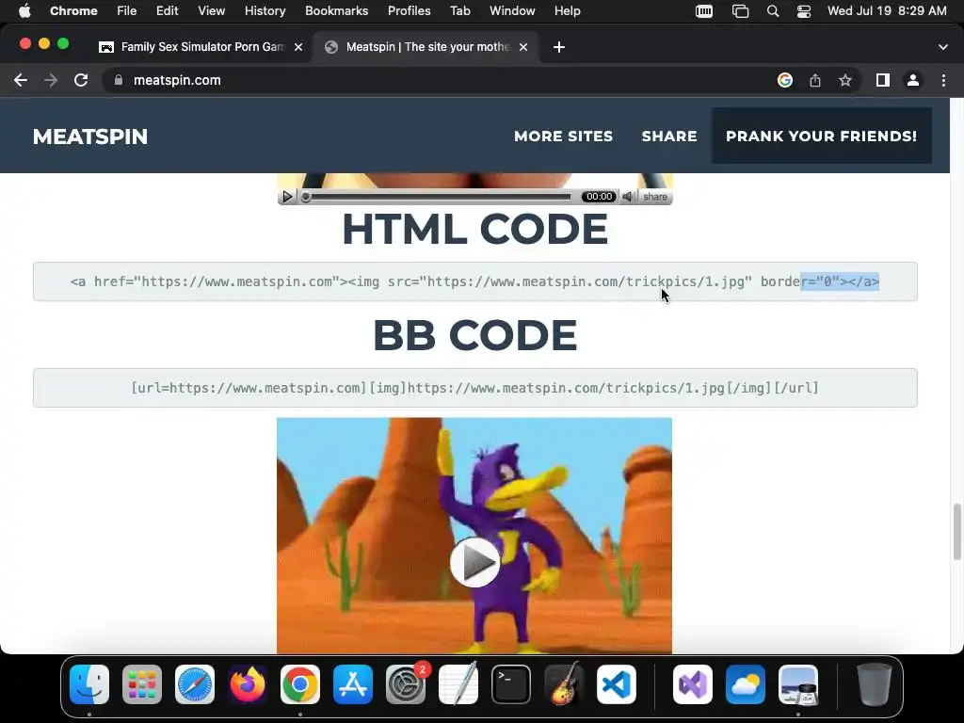964x723 pixels.
Task: Click PRANK YOUR FRIENDS! button
Action: (x=821, y=136)
